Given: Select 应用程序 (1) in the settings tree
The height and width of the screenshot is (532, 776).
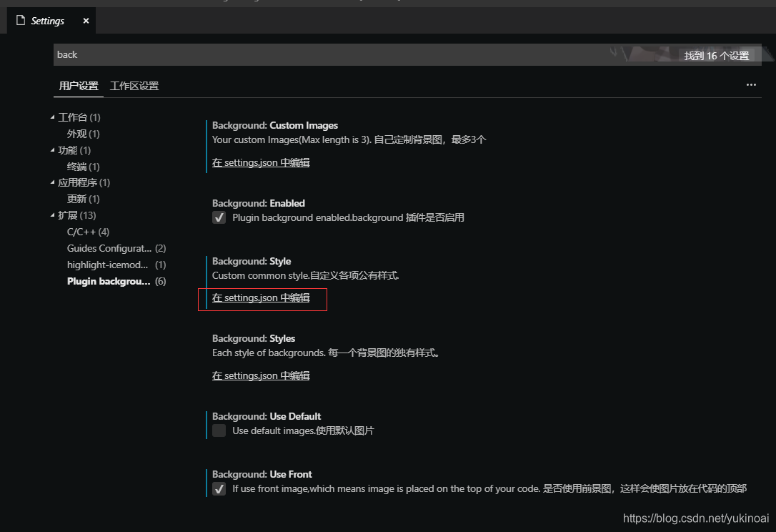Looking at the screenshot, I should tap(84, 183).
